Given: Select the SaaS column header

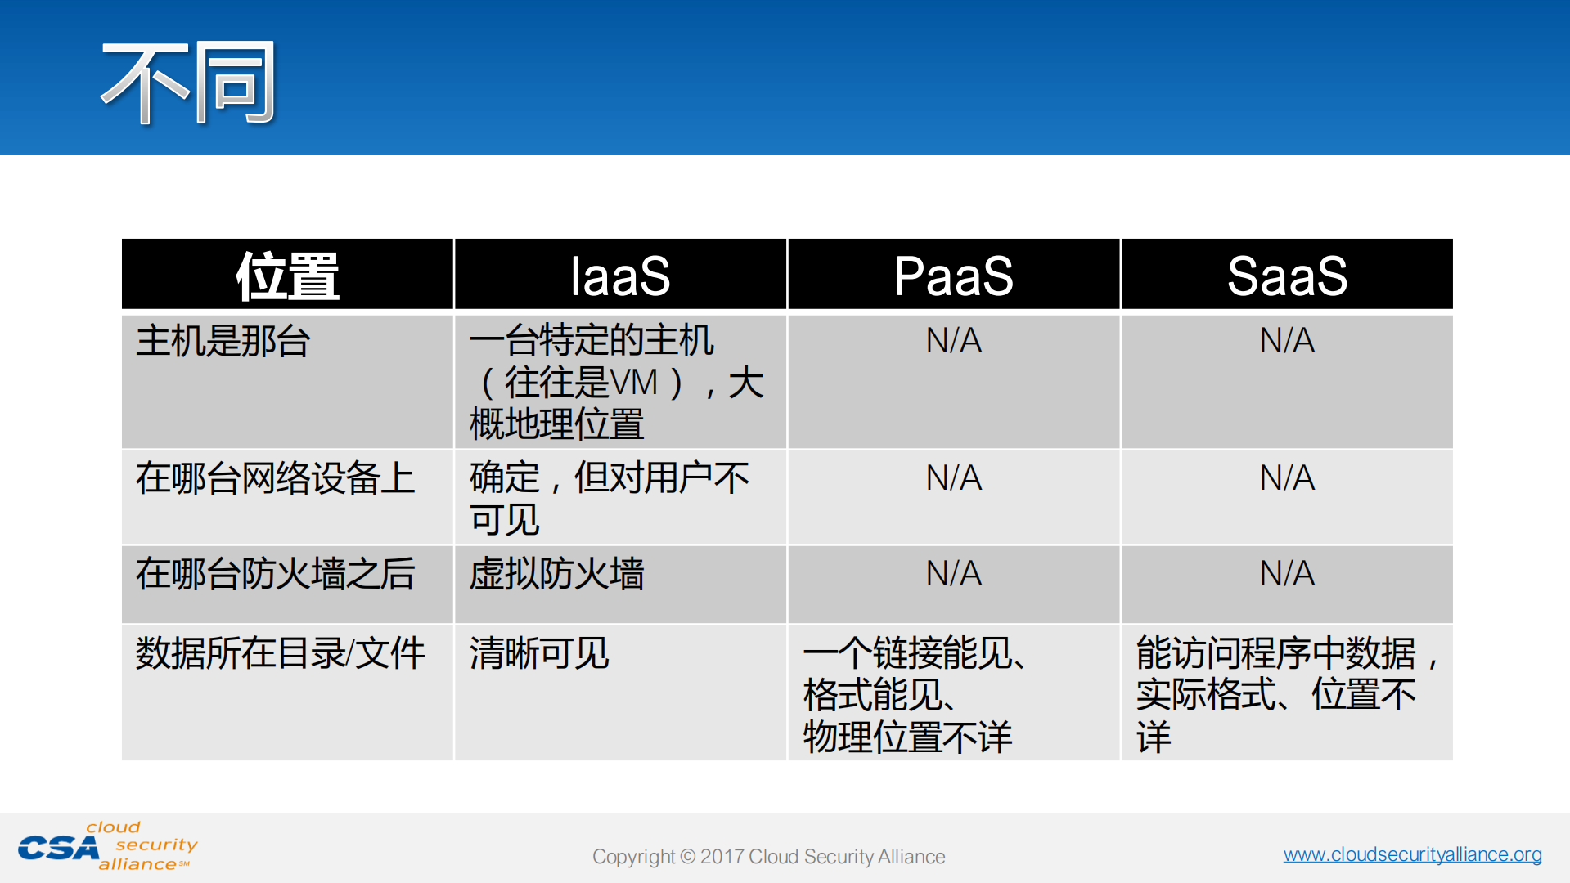Looking at the screenshot, I should 1286,274.
